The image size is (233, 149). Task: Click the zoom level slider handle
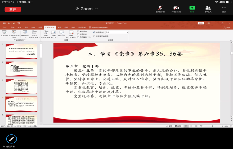(x=213, y=126)
